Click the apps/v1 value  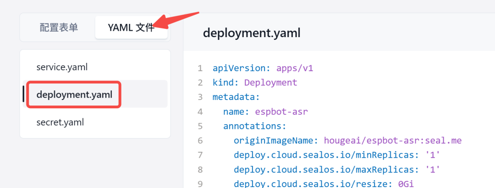[294, 68]
